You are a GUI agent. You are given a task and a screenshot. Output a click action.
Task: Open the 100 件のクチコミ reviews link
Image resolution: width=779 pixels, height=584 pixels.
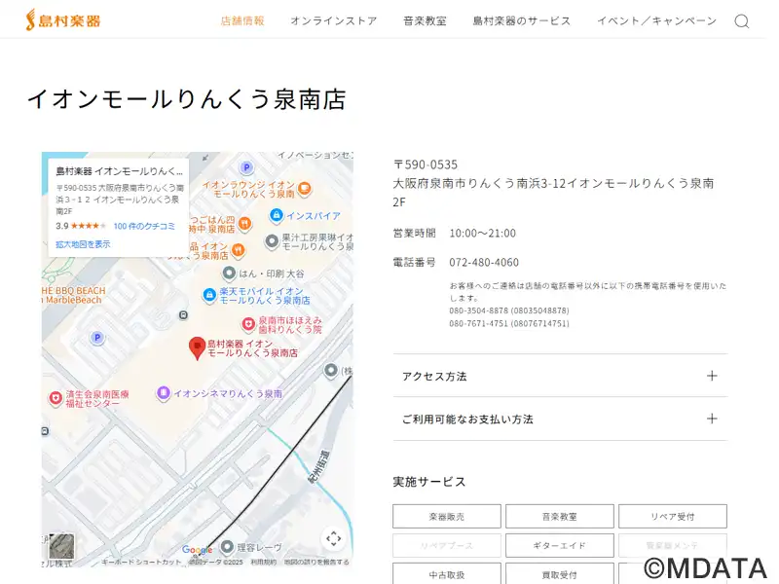pos(144,226)
